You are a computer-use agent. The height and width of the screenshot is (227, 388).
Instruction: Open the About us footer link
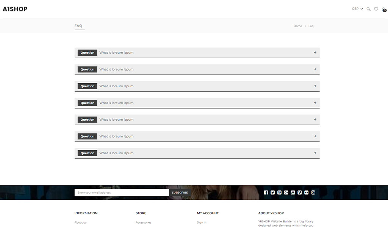click(80, 222)
